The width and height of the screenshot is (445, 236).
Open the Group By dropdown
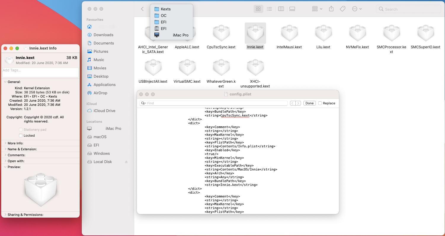point(317,9)
